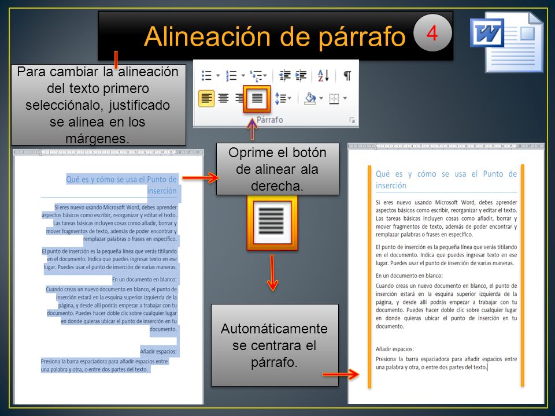The height and width of the screenshot is (416, 555).
Task: Click the Párrafo group label
Action: coord(270,120)
